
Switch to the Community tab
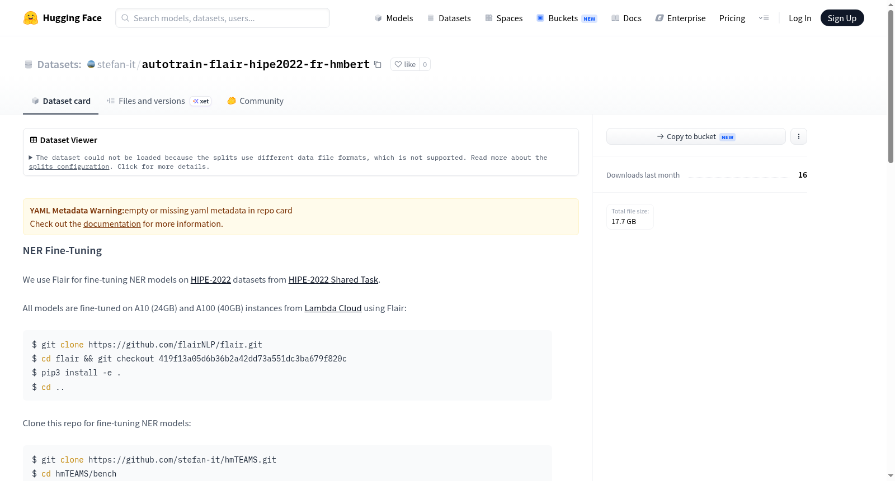(x=255, y=101)
